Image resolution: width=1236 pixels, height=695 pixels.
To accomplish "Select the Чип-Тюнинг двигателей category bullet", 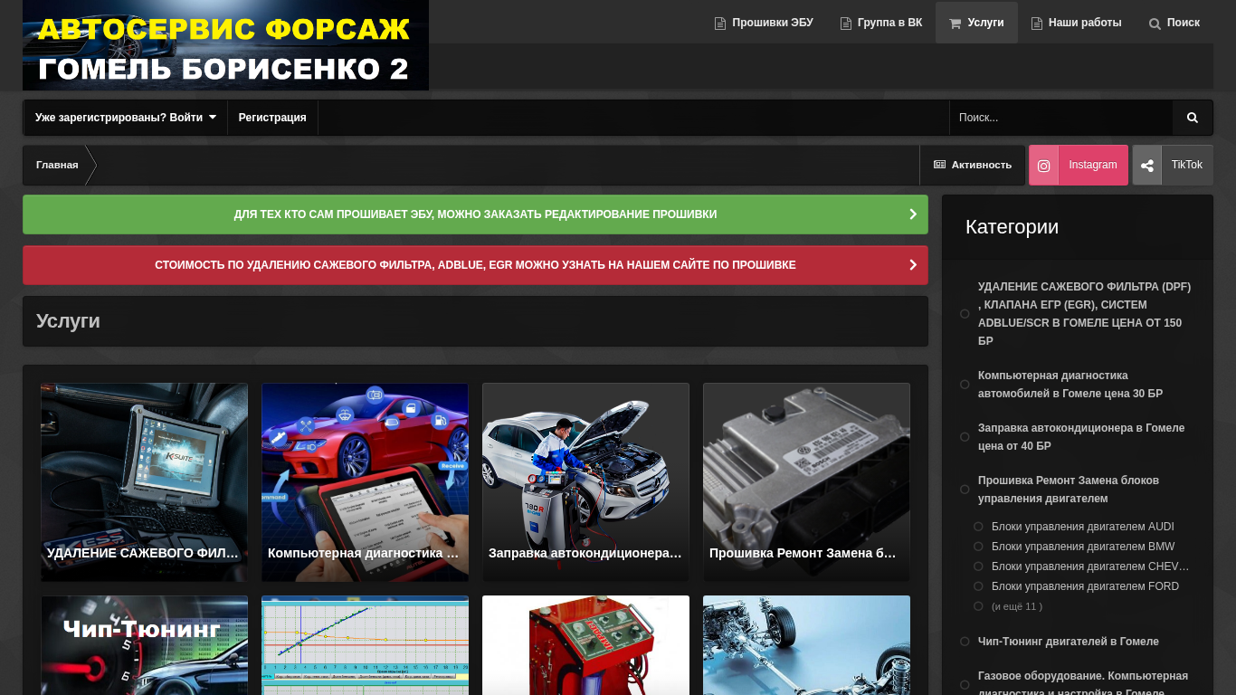I will pos(965,642).
